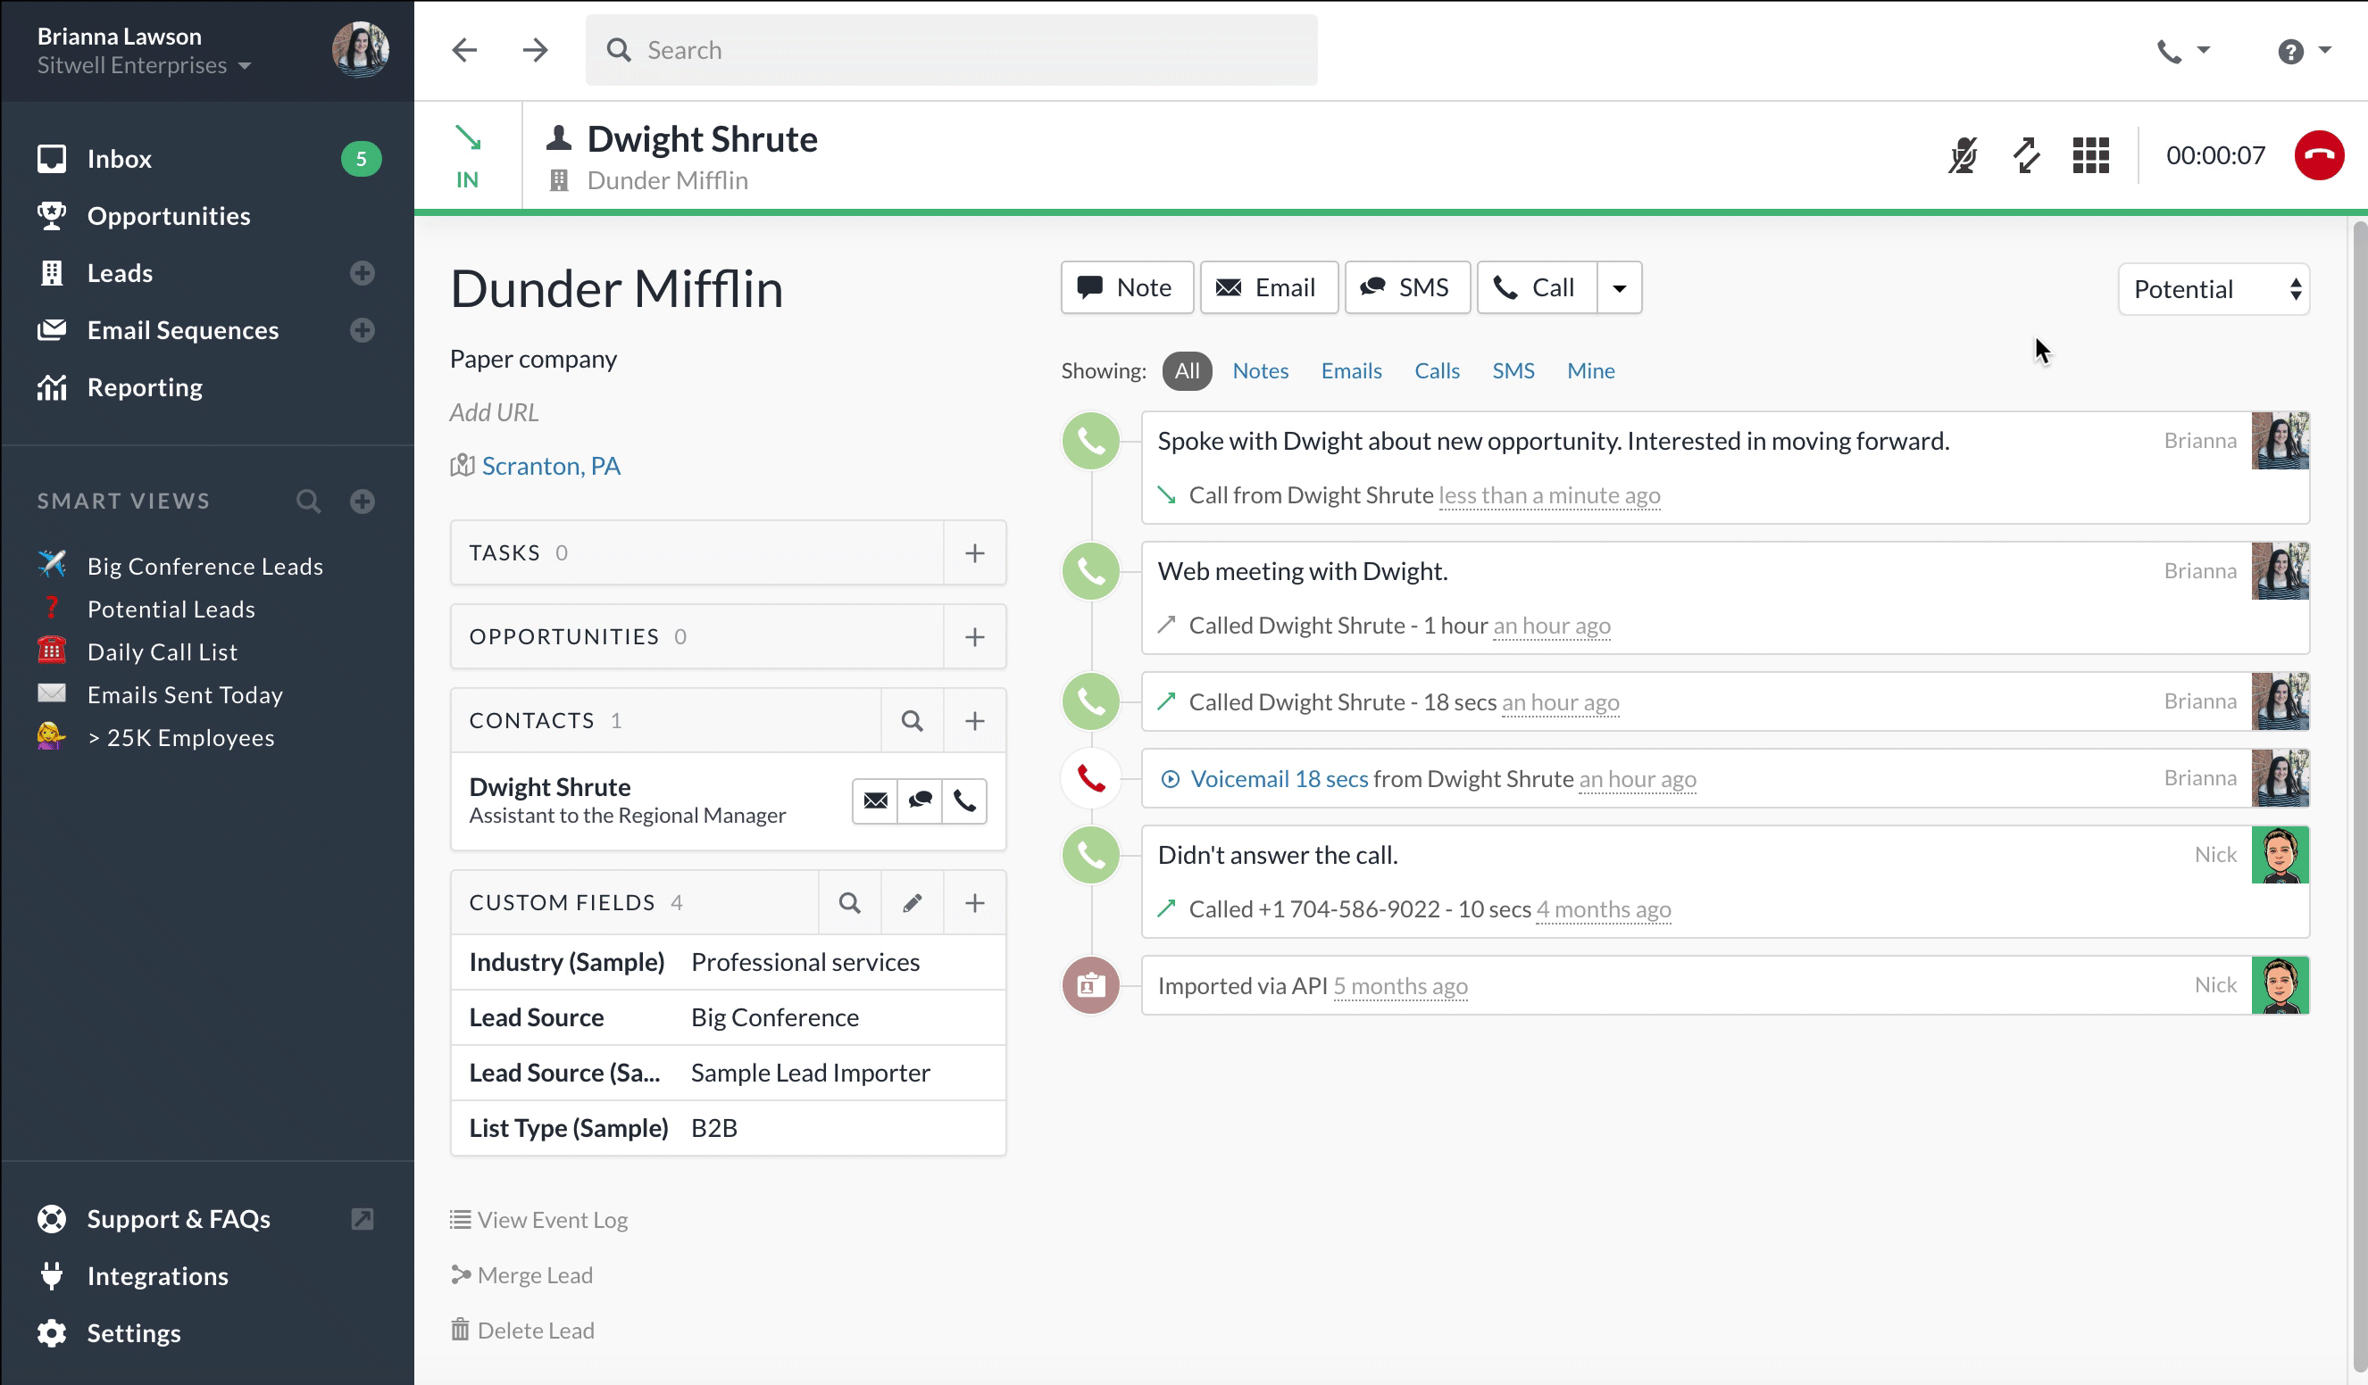
Task: Show All activity filter
Action: point(1186,370)
